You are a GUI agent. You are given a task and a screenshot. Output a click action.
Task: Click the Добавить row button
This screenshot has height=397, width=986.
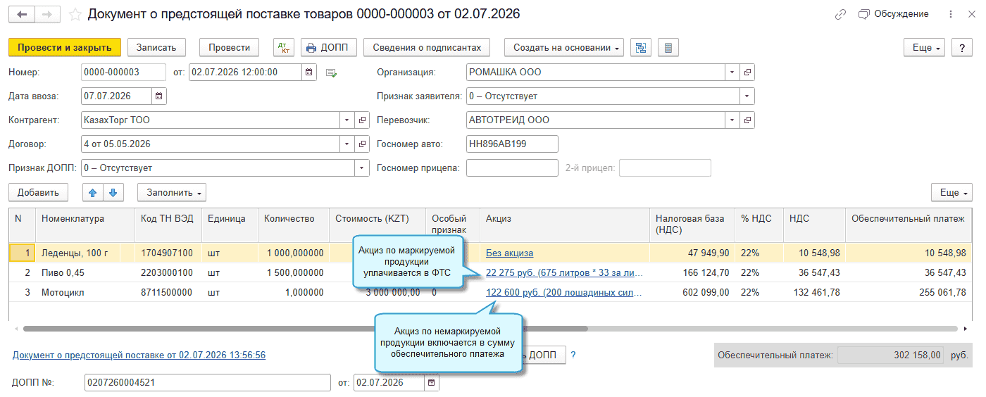pos(38,192)
